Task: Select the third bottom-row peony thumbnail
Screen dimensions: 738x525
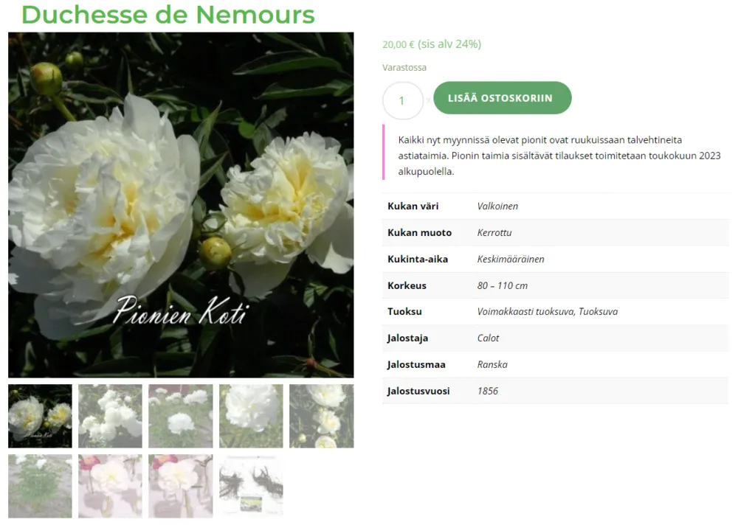Action: coord(181,486)
